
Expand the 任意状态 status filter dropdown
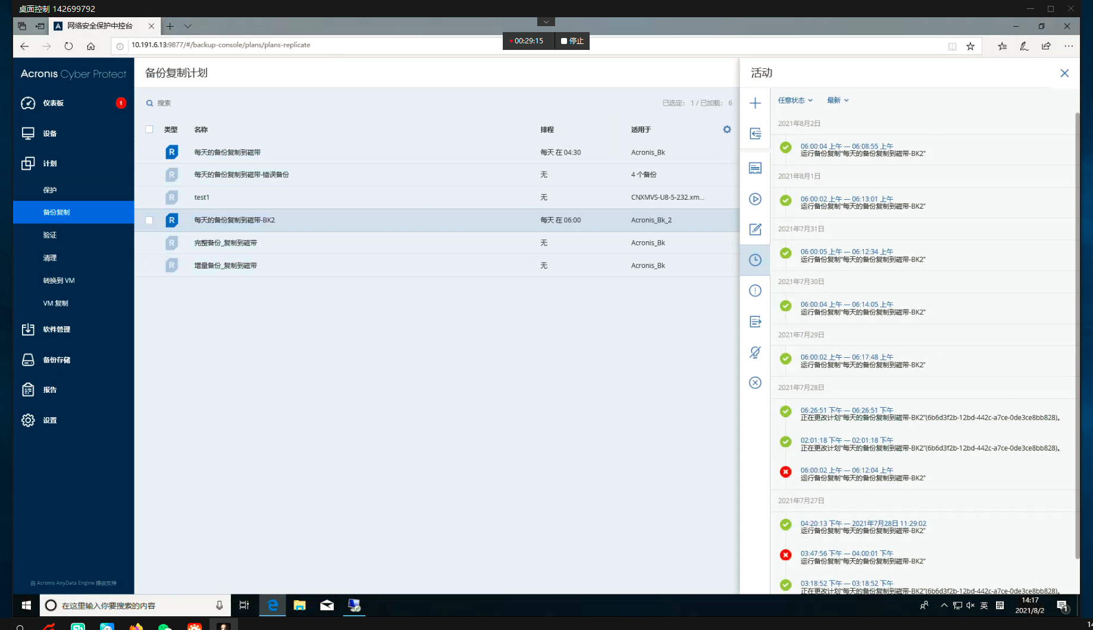click(795, 100)
